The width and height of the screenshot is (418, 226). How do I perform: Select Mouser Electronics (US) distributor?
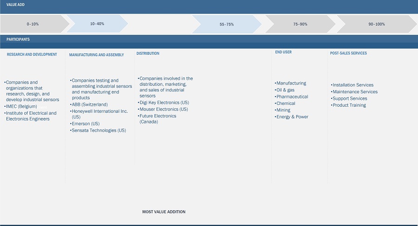163,110
